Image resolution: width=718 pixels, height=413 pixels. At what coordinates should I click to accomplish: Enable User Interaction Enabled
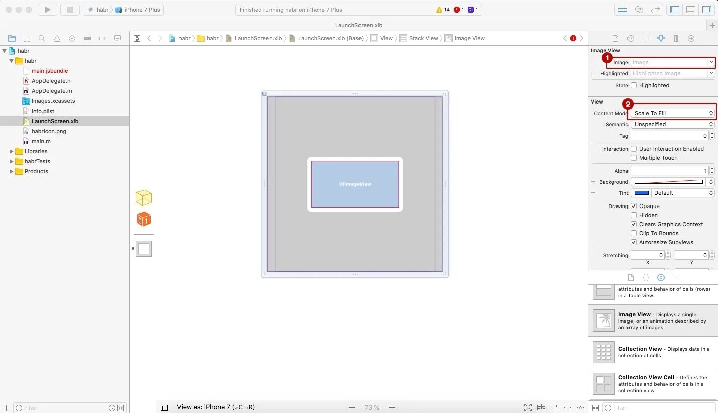pos(634,149)
